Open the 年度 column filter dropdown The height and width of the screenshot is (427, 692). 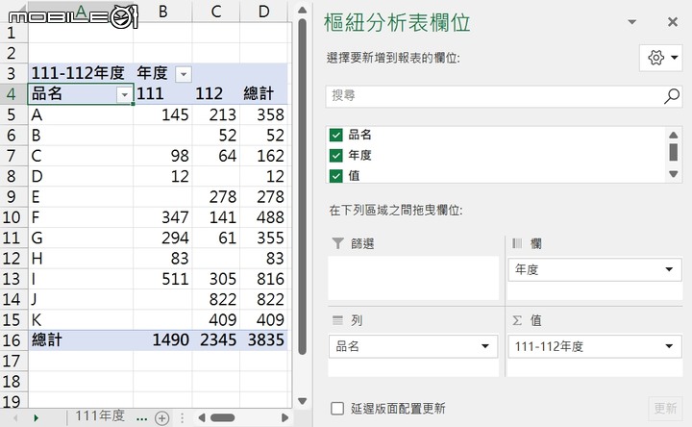tap(184, 74)
